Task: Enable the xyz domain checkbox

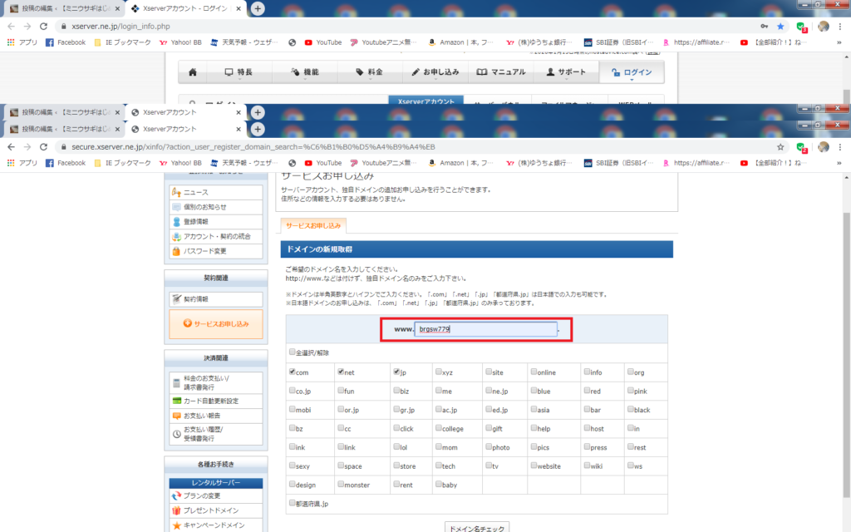Action: [x=438, y=372]
